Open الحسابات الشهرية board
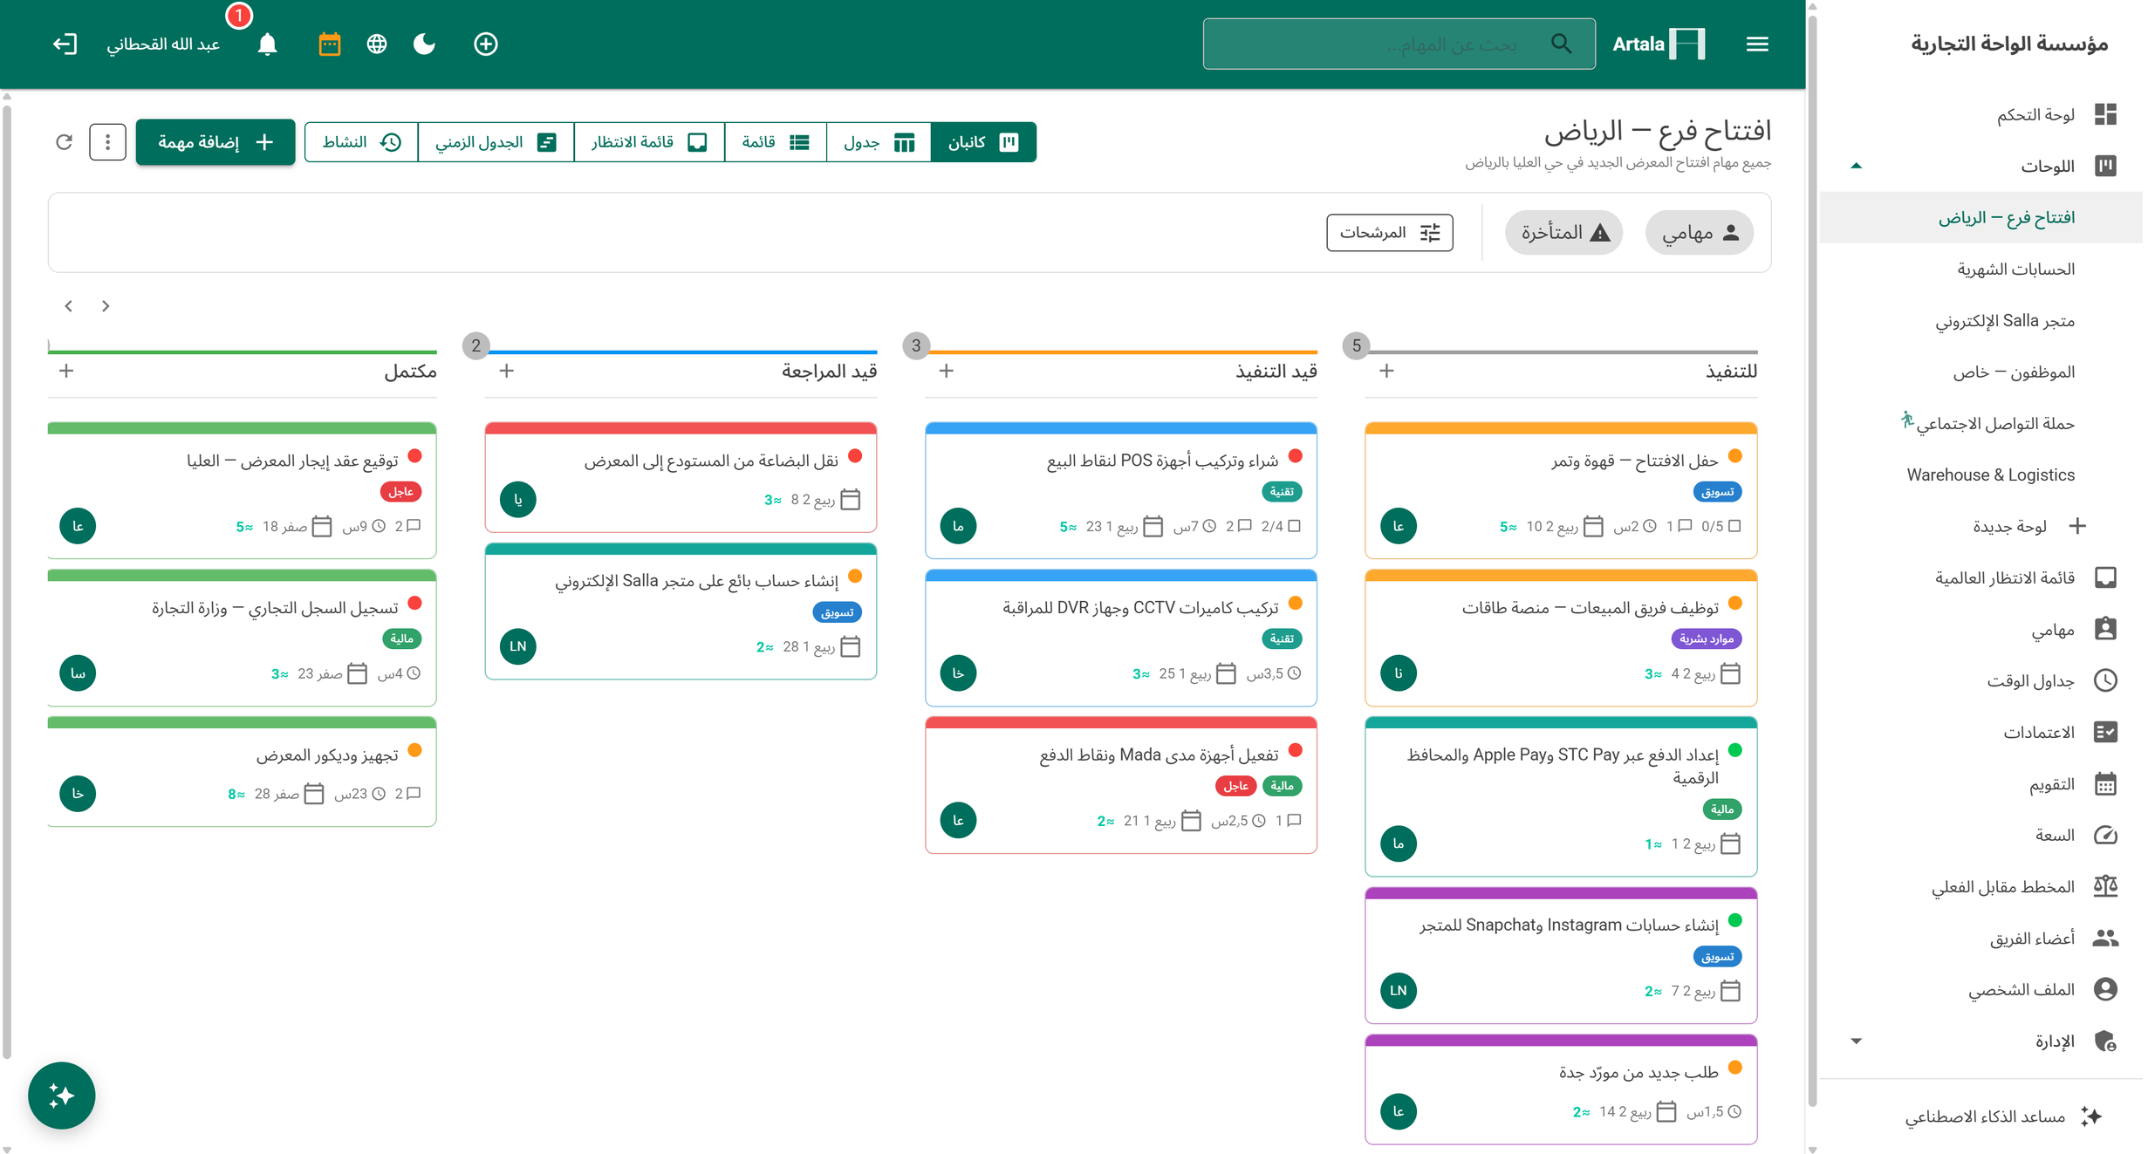The width and height of the screenshot is (2155, 1154). coord(1981,269)
